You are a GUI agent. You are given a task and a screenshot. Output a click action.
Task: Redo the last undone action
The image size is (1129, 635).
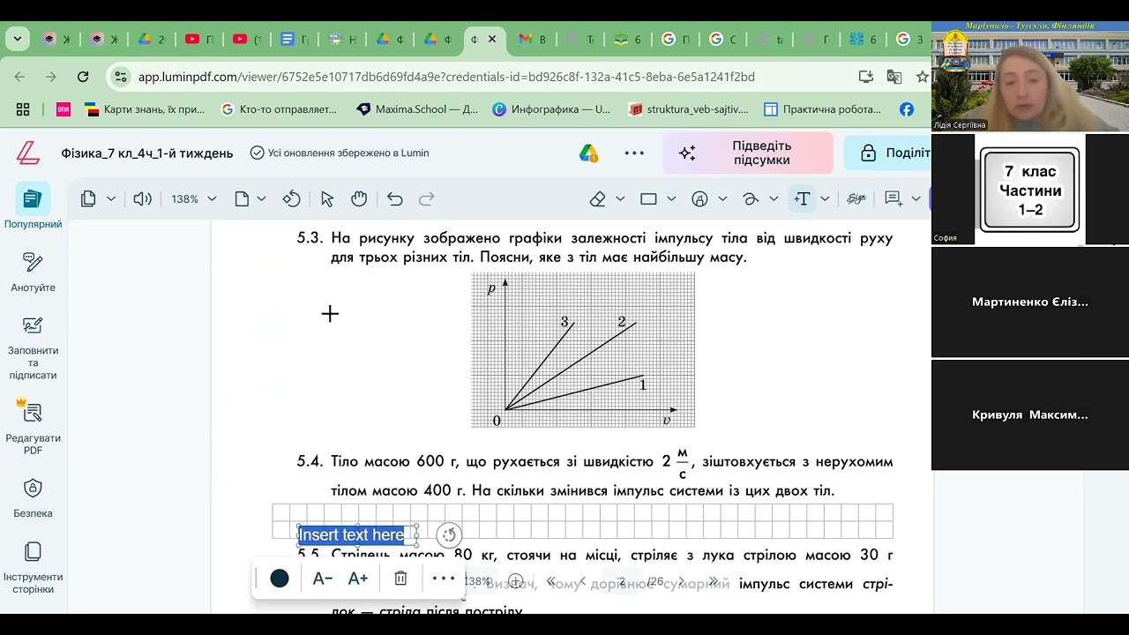427,199
